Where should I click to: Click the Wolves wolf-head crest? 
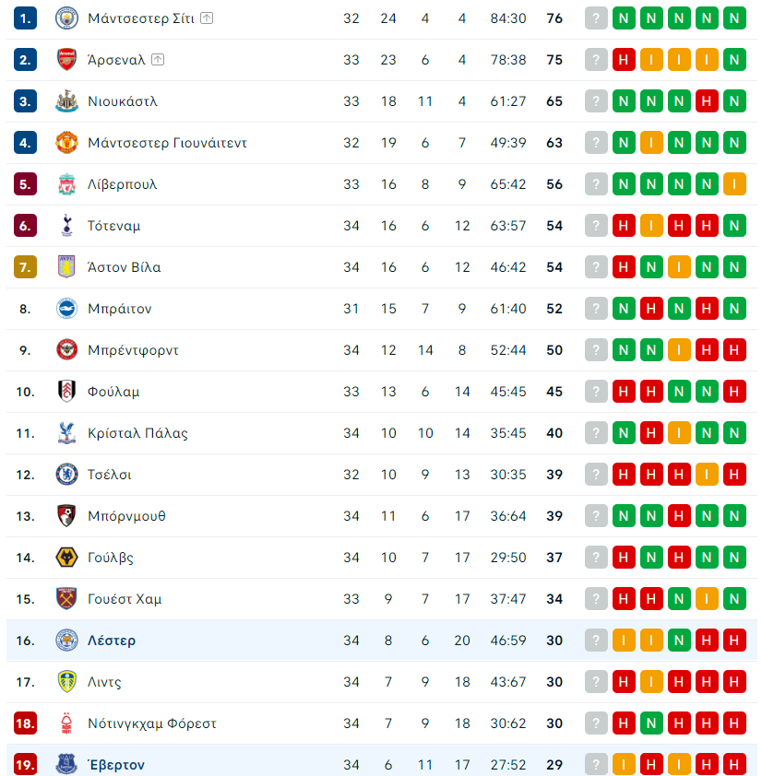click(66, 558)
